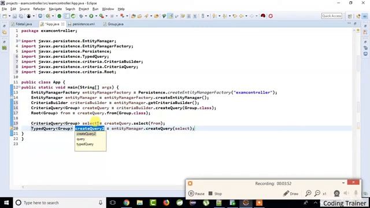Viewport: 370px width, 208px height.
Task: Toggle Mark Occurrences highlighted toolbar icon
Action: pyautogui.click(x=171, y=16)
